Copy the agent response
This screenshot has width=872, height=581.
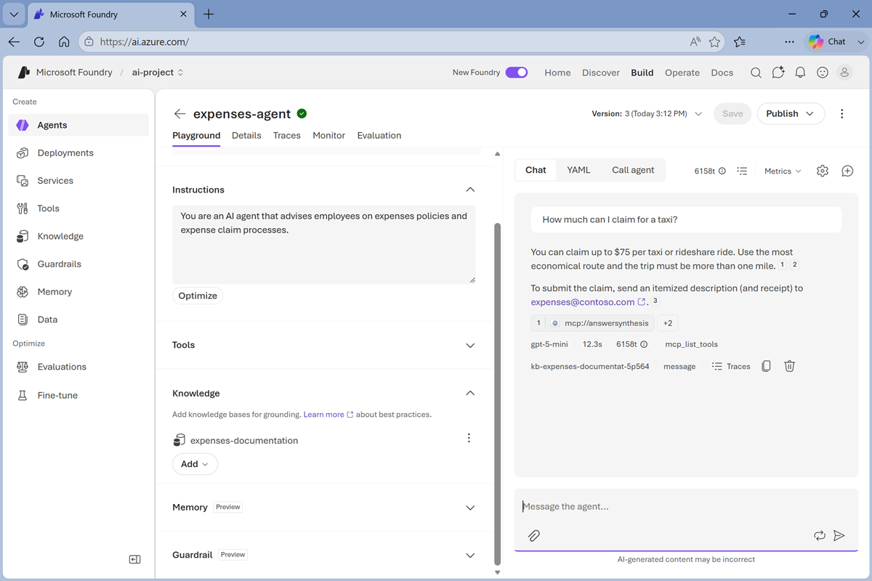tap(766, 366)
